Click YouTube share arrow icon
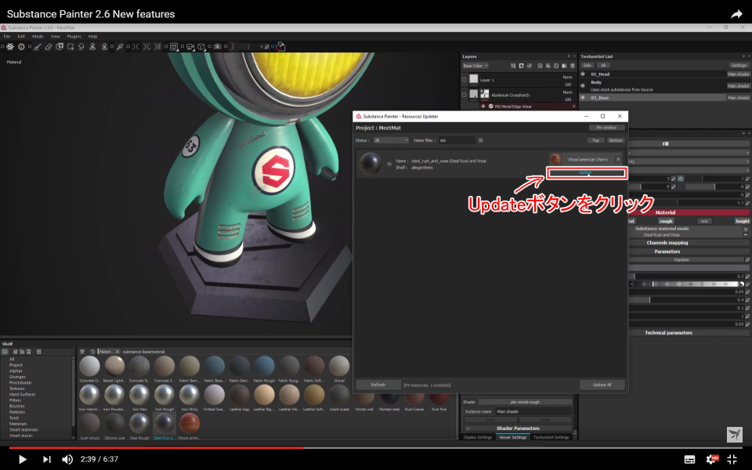752x470 pixels. coord(736,14)
